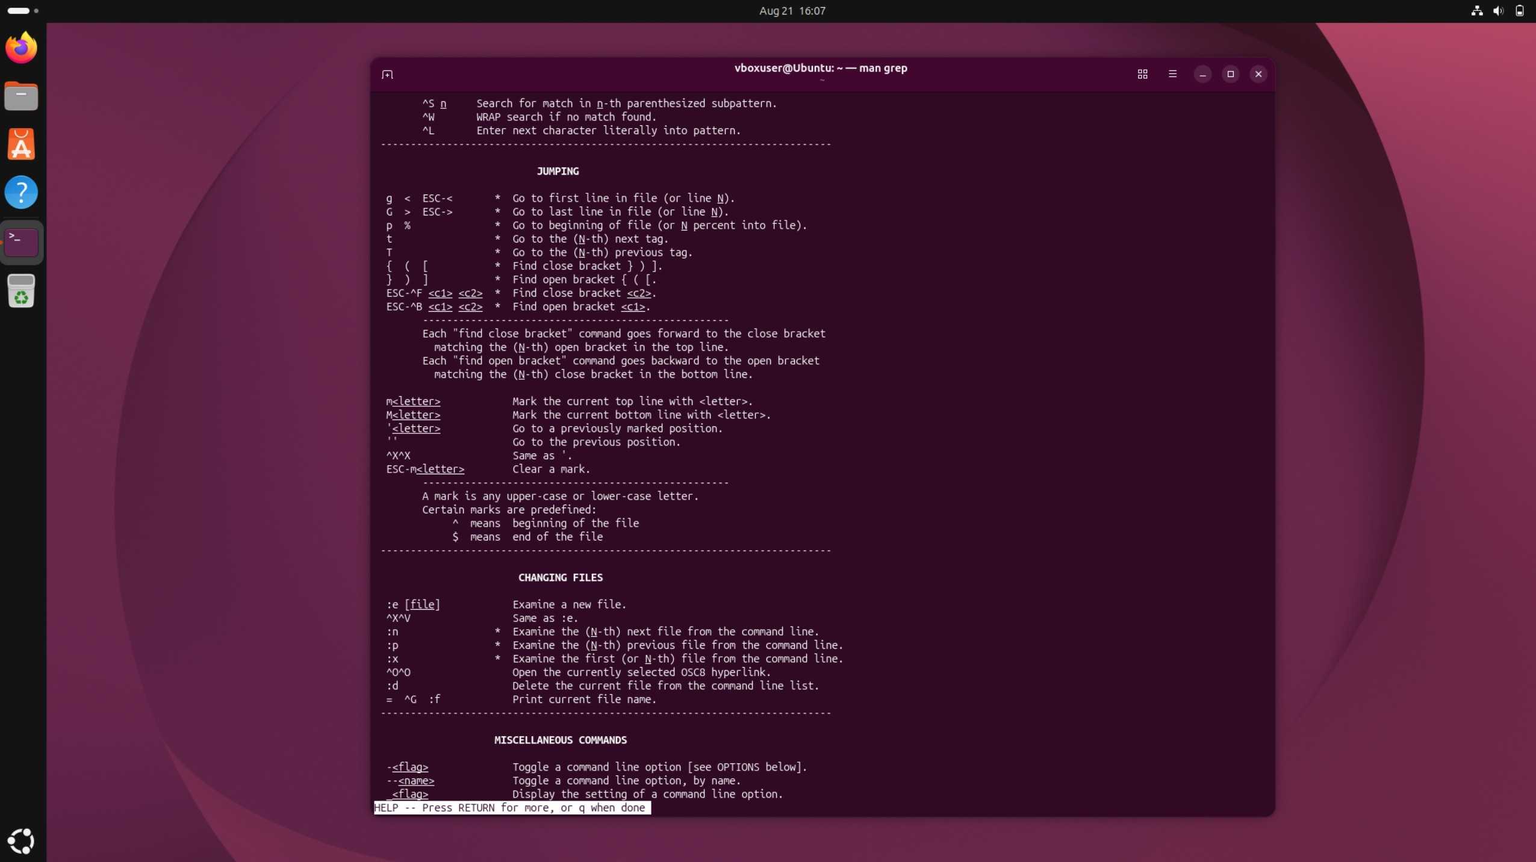
Task: Click ':e [file]' command text
Action: click(413, 604)
